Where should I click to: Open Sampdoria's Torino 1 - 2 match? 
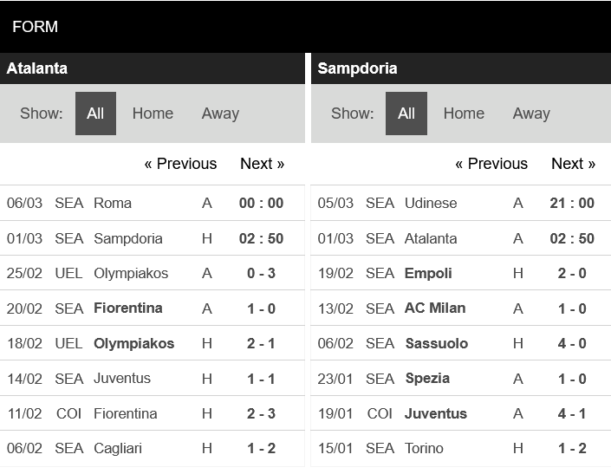click(461, 448)
